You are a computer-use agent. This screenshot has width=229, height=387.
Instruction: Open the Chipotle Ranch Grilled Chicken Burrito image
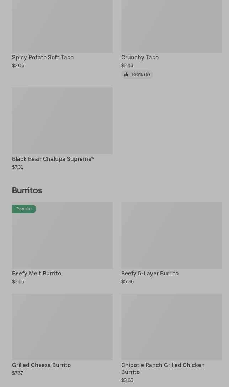coord(171,327)
